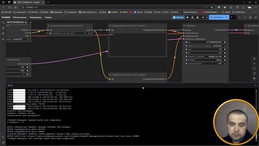Open the Character Sheet bookmark

pos(189,12)
